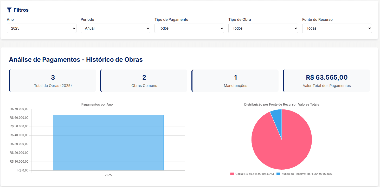Screen dimensions: 380x187
Task: Click the Pagamentos por Ano chart title
Action: [x=97, y=105]
